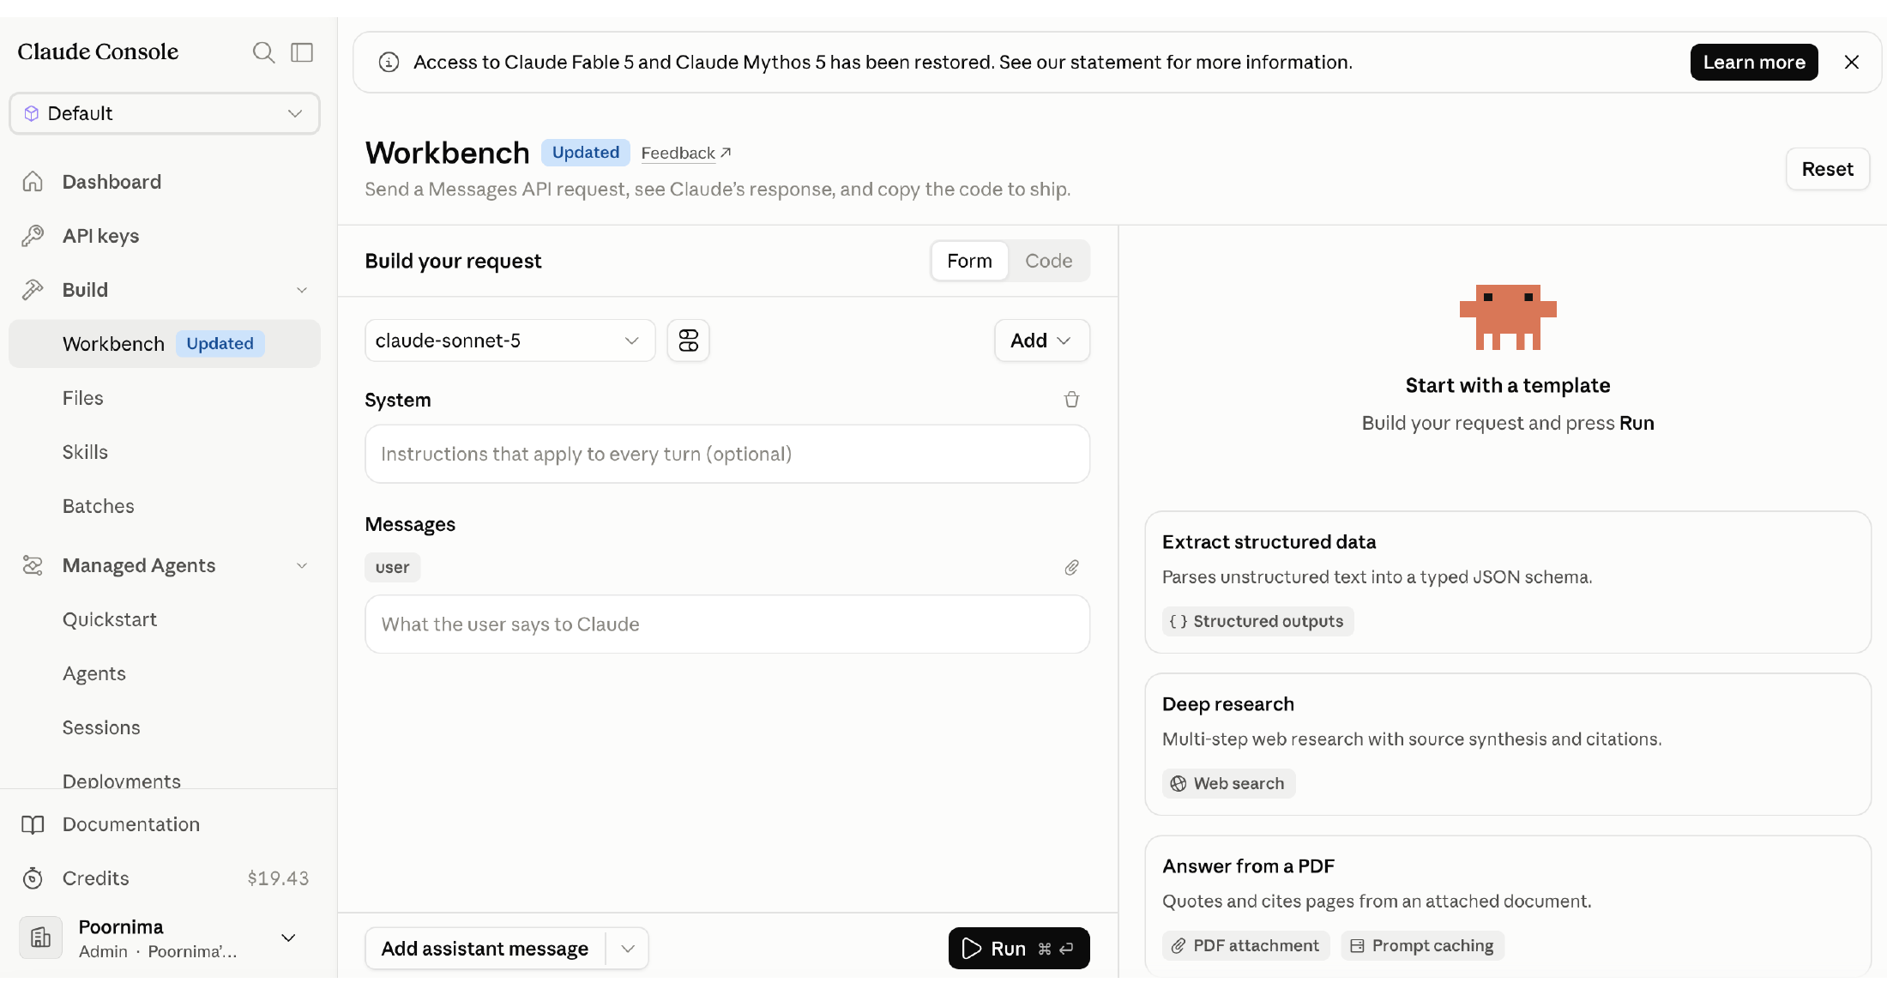The height and width of the screenshot is (995, 1887).
Task: Dismiss the announcement banner
Action: pos(1852,63)
